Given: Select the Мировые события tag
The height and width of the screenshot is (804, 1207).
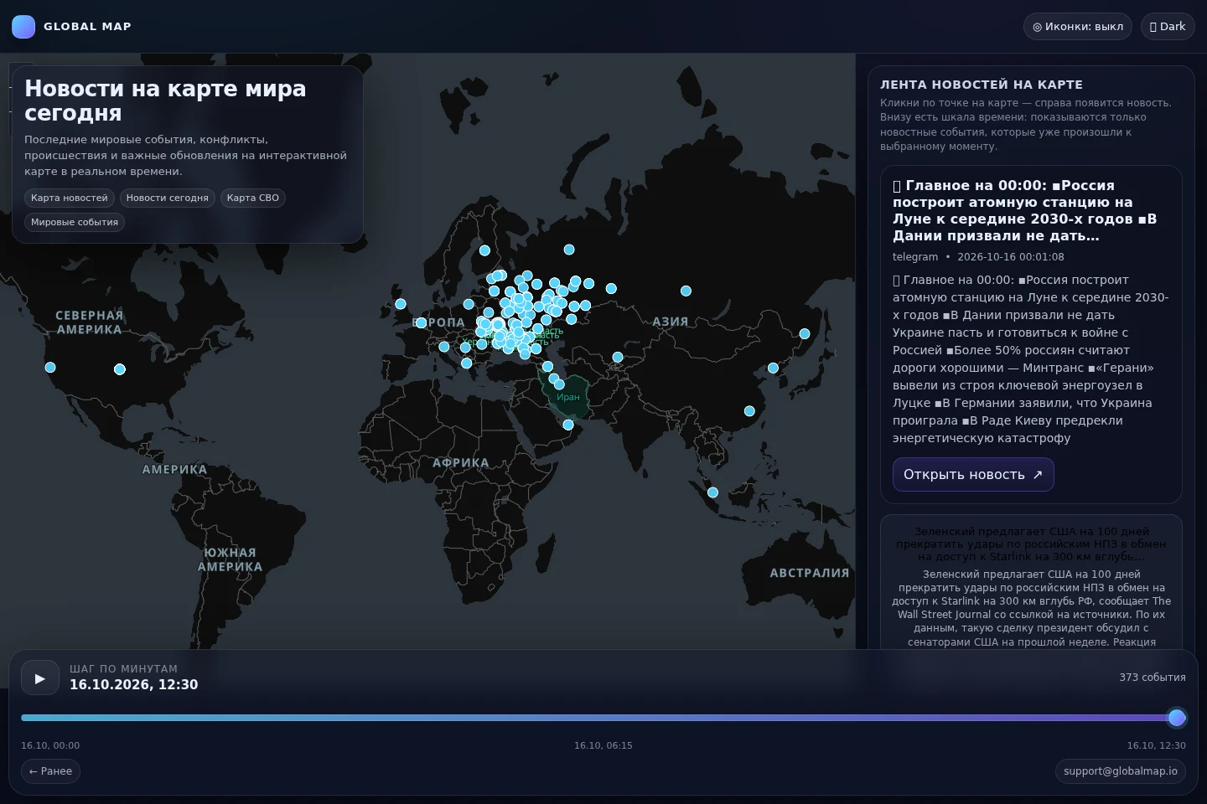Looking at the screenshot, I should pyautogui.click(x=75, y=222).
